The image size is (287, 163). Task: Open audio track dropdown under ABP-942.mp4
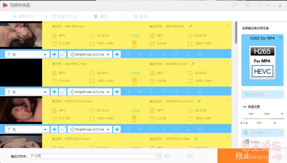point(90,54)
